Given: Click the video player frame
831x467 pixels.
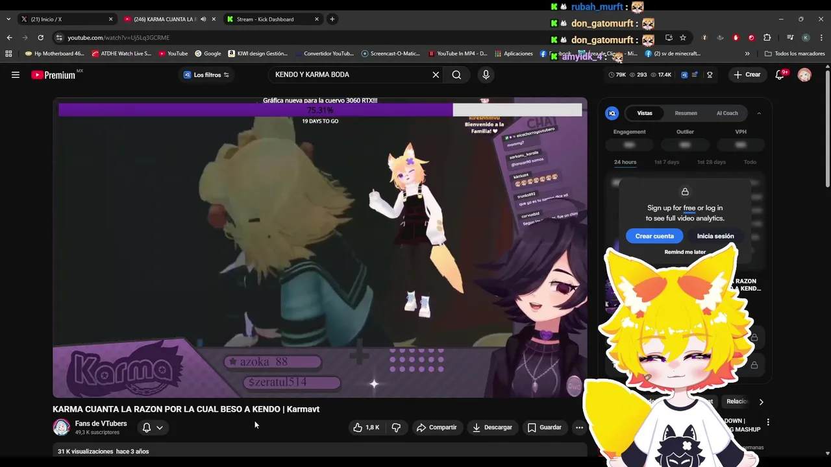Looking at the screenshot, I should 320,247.
